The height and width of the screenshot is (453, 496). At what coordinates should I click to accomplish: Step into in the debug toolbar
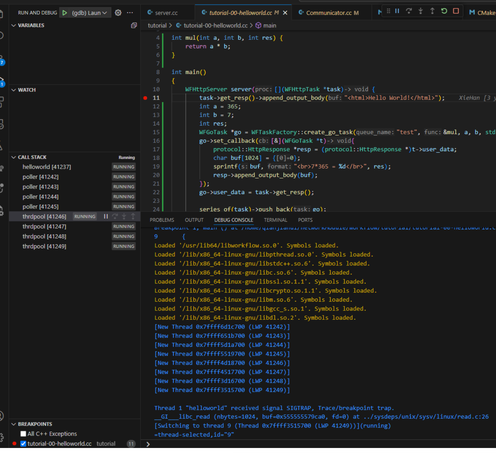pyautogui.click(x=421, y=11)
